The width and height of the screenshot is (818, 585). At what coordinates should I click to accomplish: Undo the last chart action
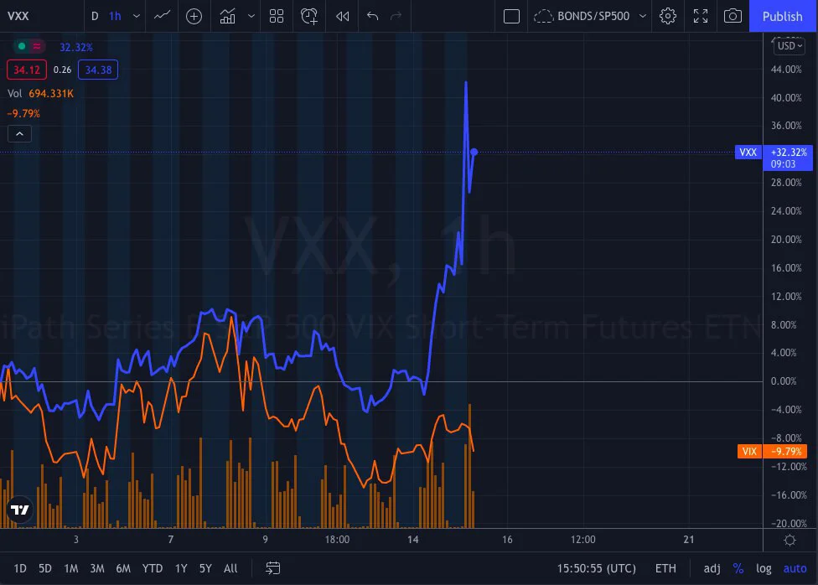tap(372, 16)
